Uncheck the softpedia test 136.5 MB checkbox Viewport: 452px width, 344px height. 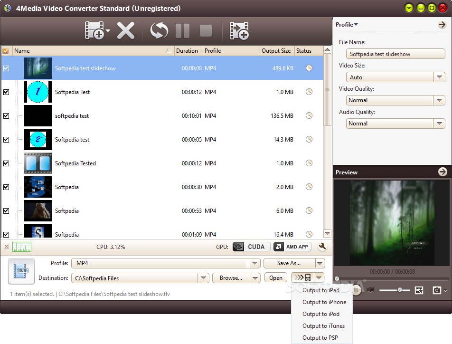[x=6, y=116]
